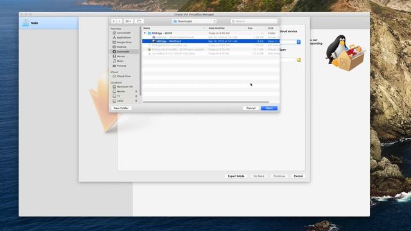Viewport: 411px width, 231px height.
Task: Select Pictures in the Favorites sidebar
Action: (121, 66)
